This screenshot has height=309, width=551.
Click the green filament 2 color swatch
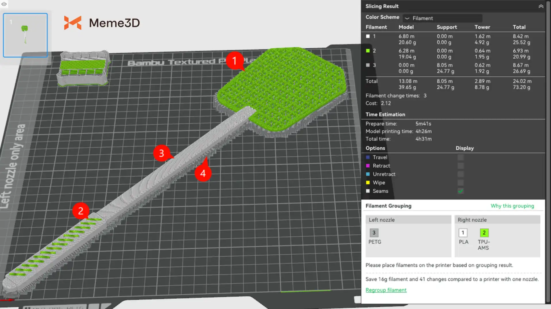click(368, 51)
